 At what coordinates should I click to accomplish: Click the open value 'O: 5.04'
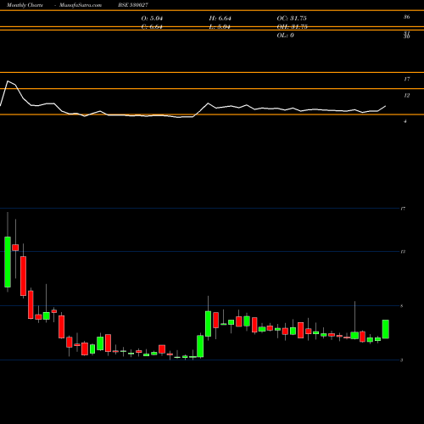152,19
